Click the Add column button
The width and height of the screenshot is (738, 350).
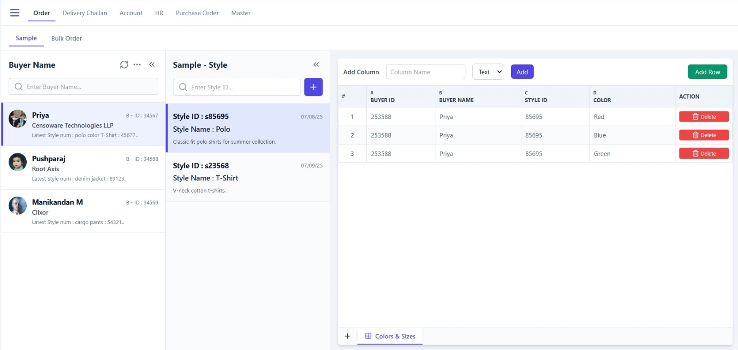click(x=522, y=72)
